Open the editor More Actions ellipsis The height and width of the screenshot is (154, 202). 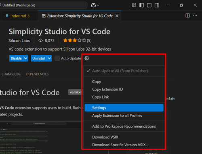(x=195, y=16)
